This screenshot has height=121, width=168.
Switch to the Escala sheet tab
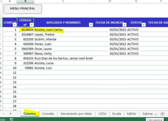coord(116,114)
